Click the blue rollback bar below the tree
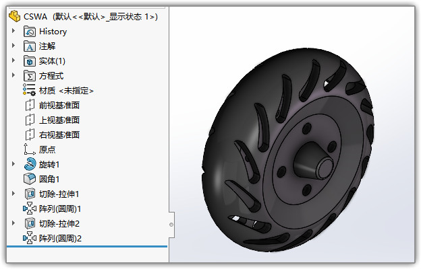The width and height of the screenshot is (421, 269). click(x=87, y=246)
